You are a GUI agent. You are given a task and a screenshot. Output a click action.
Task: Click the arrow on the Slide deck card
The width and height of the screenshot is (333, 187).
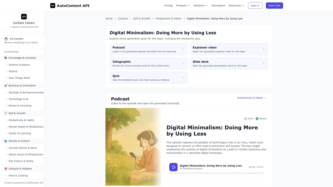click(x=264, y=63)
